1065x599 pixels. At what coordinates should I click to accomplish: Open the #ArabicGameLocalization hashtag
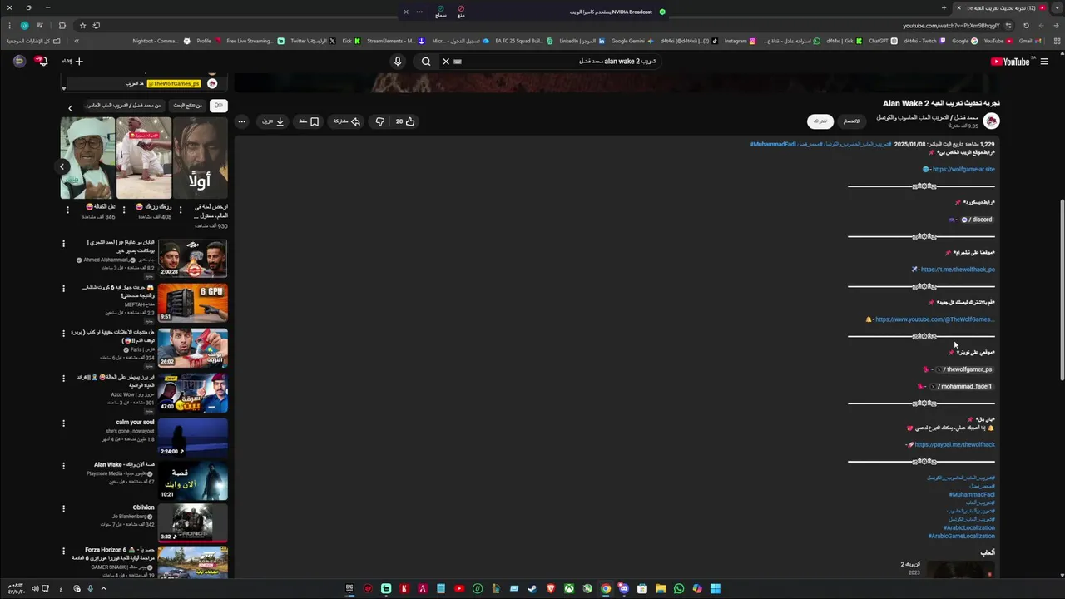[x=962, y=537]
